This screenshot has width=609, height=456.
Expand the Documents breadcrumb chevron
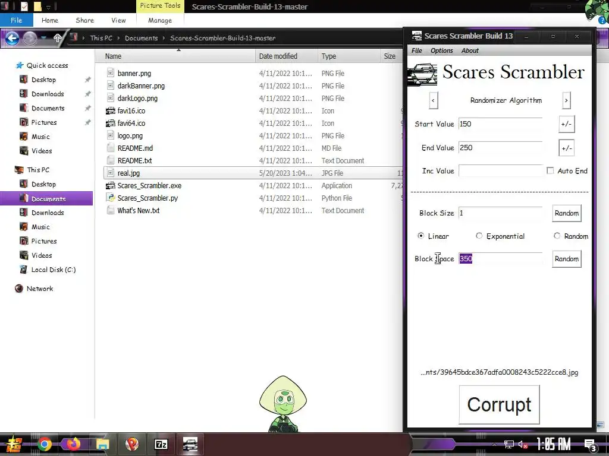(164, 38)
